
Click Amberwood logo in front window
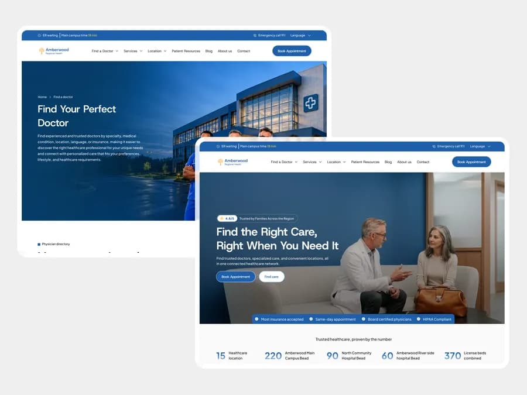(232, 162)
